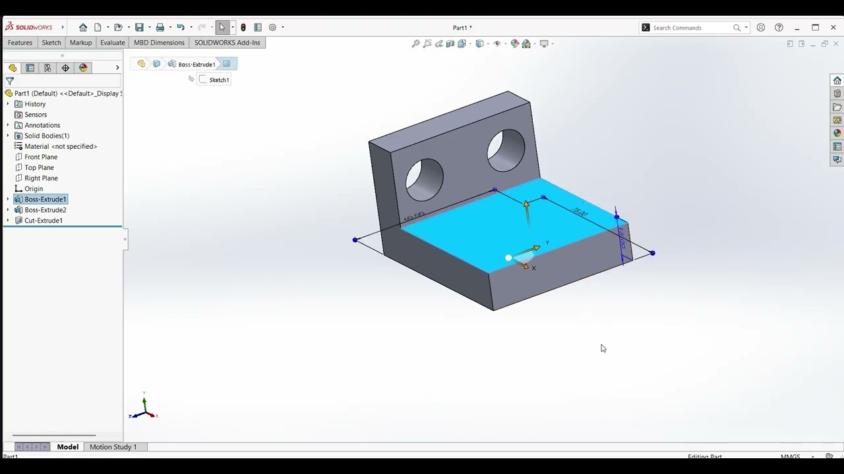Image resolution: width=844 pixels, height=474 pixels.
Task: Expand the Cut-Extrude1 feature node
Action: [x=8, y=221]
